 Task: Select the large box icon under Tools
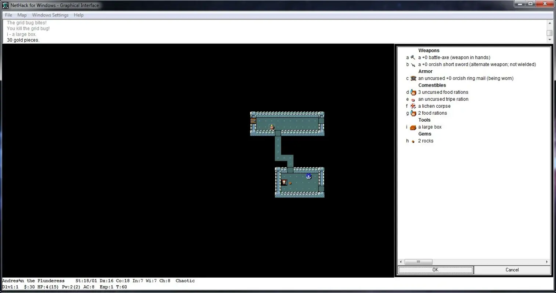point(413,127)
